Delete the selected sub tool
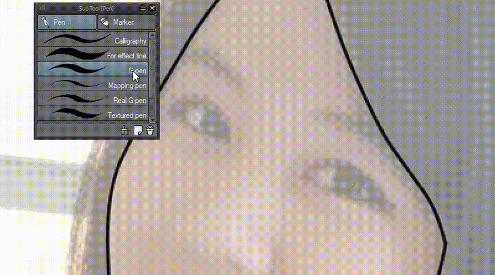Image resolution: width=495 pixels, height=275 pixels. tap(150, 130)
